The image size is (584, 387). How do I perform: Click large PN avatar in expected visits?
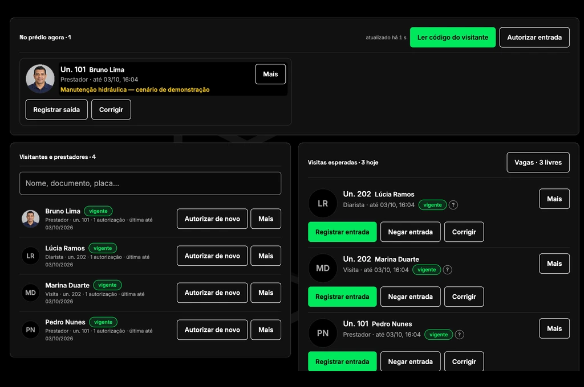(x=323, y=333)
